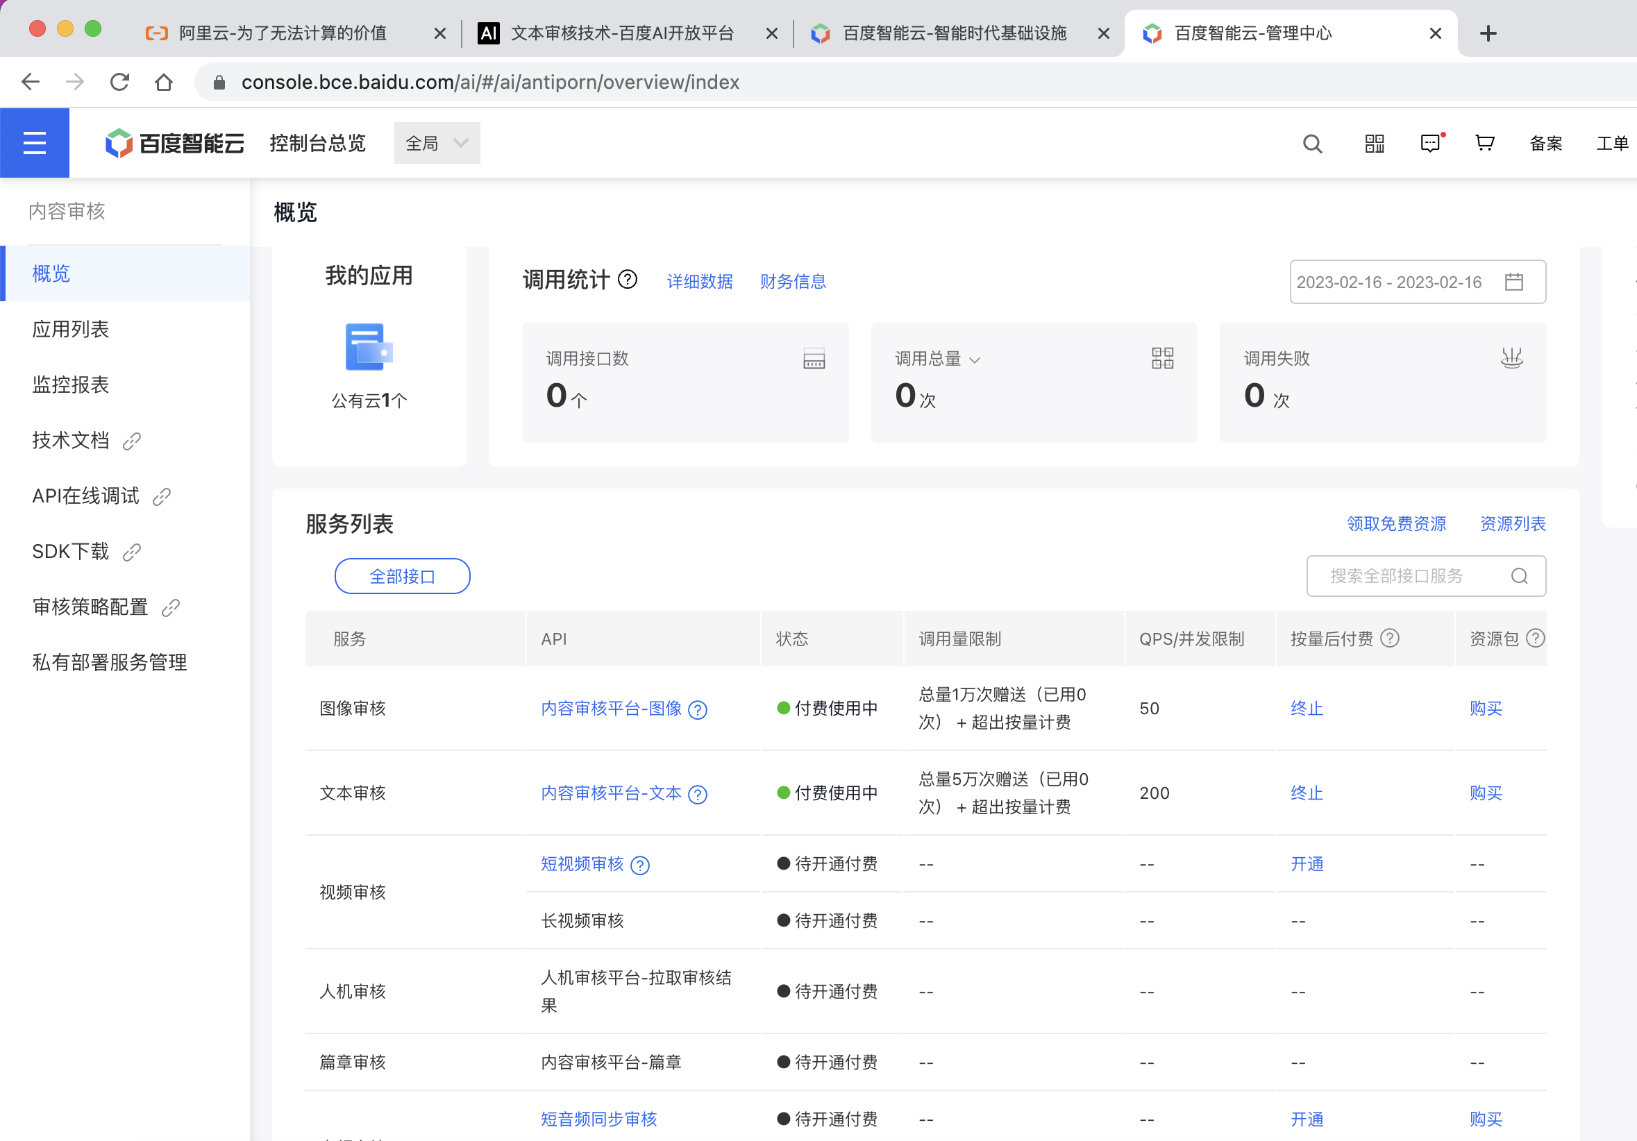
Task: Click the 调用失败 card icon
Action: coord(1511,357)
